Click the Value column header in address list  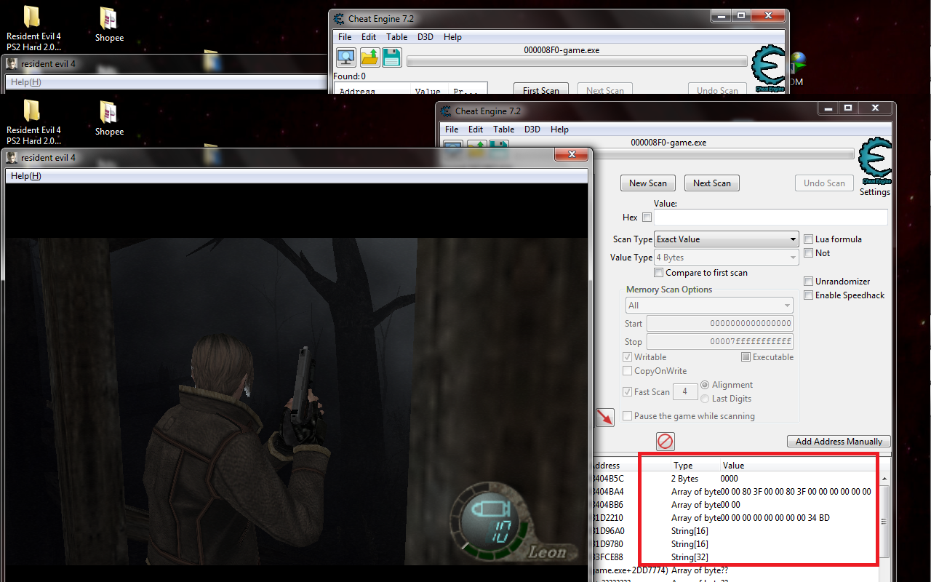[733, 466]
